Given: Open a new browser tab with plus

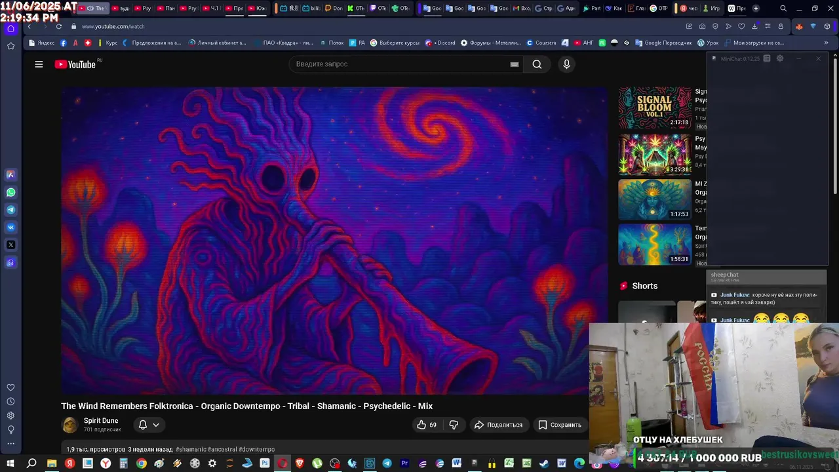Looking at the screenshot, I should [x=756, y=9].
